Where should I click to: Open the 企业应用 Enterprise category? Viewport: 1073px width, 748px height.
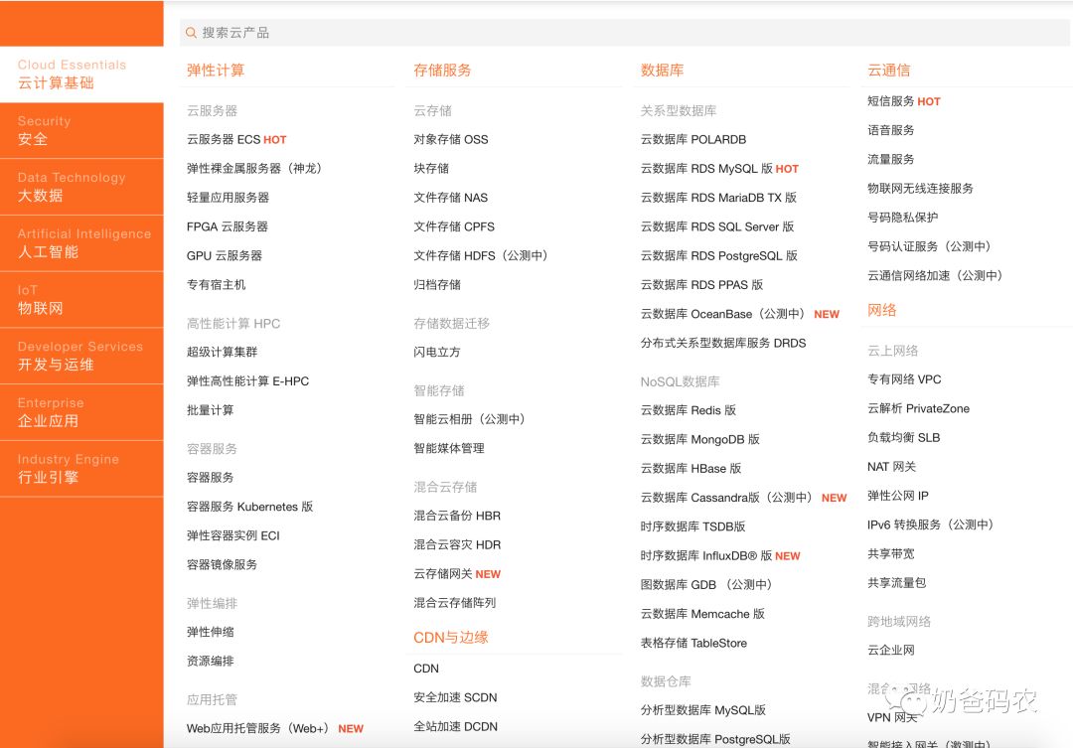tap(81, 412)
